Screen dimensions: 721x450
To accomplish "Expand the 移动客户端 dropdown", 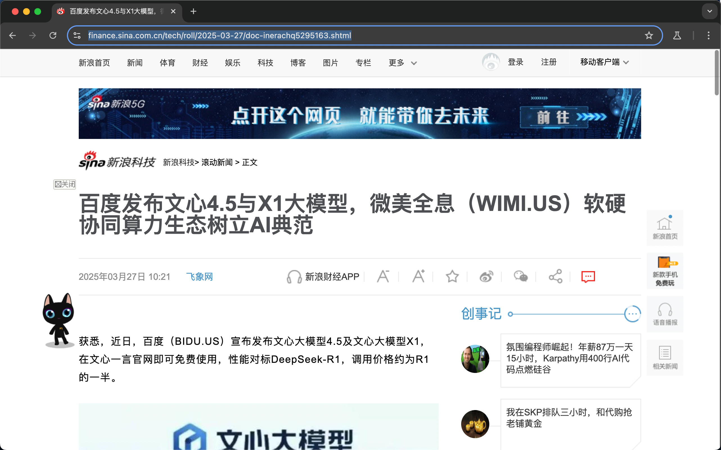I will pyautogui.click(x=604, y=62).
